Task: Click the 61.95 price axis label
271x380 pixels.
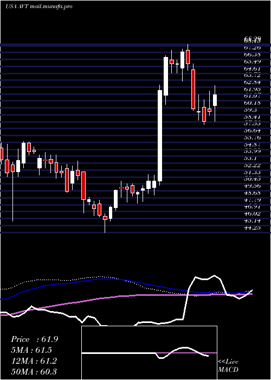Action: coord(253,90)
